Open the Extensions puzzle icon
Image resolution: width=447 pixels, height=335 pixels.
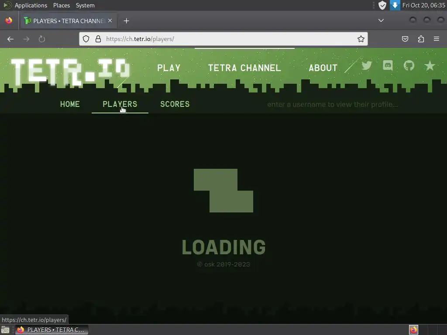pyautogui.click(x=421, y=39)
